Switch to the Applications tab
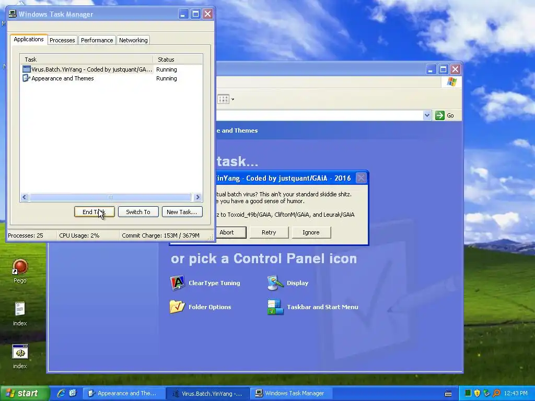This screenshot has height=401, width=535. [x=29, y=40]
